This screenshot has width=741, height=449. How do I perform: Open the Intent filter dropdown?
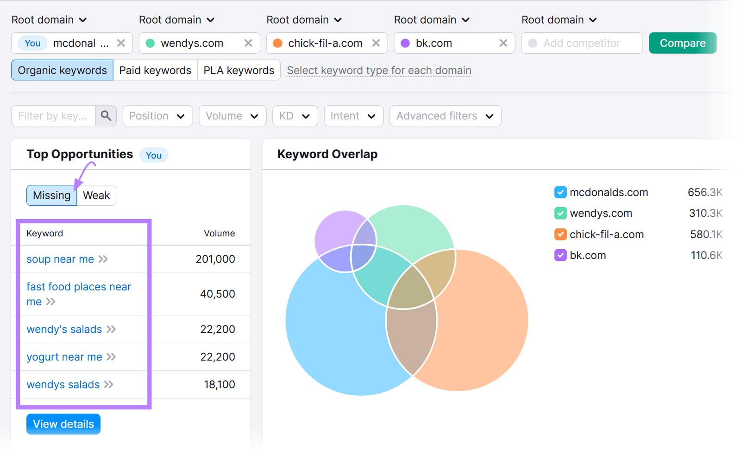point(354,116)
